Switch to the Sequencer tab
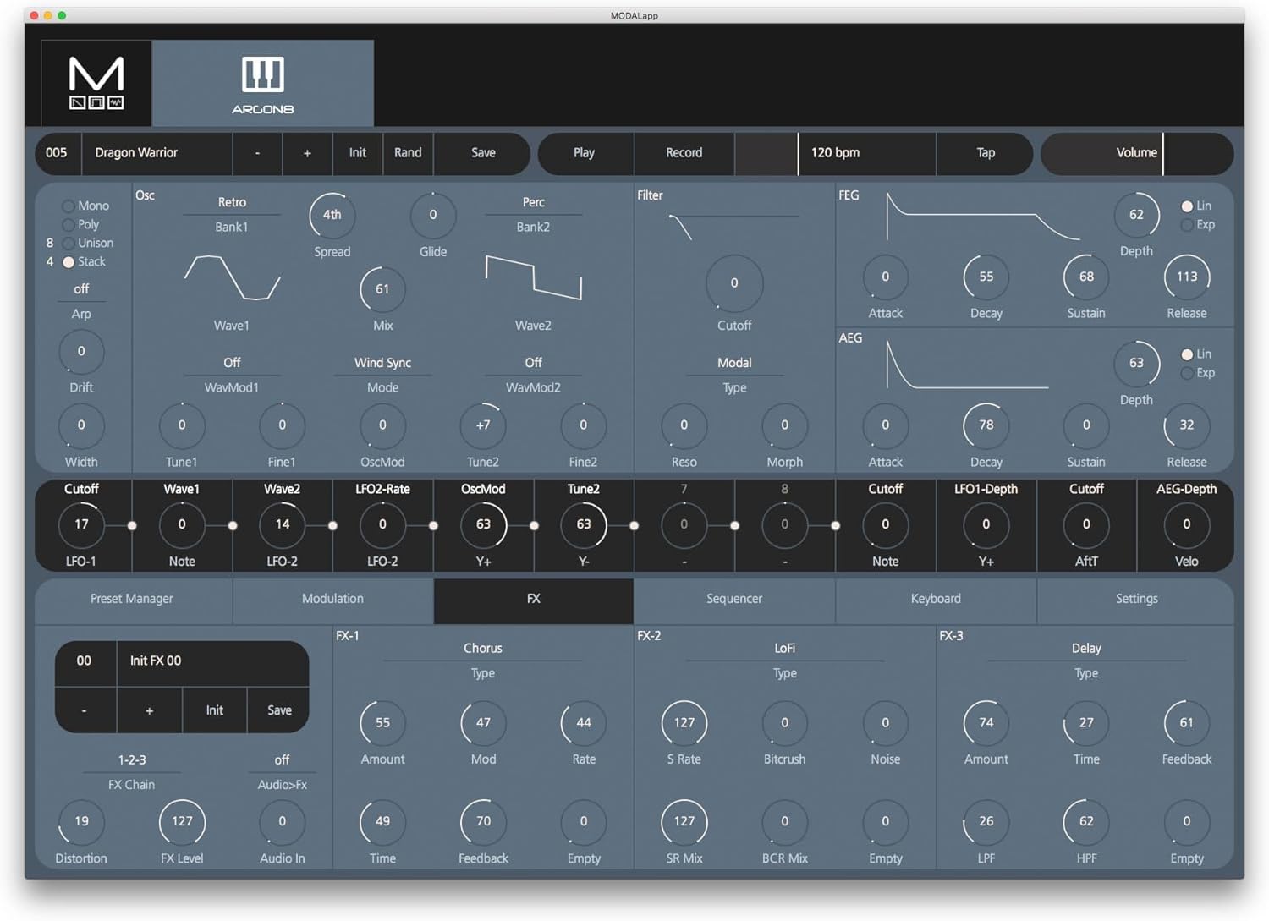Screen dimensions: 1269x921 pos(734,599)
